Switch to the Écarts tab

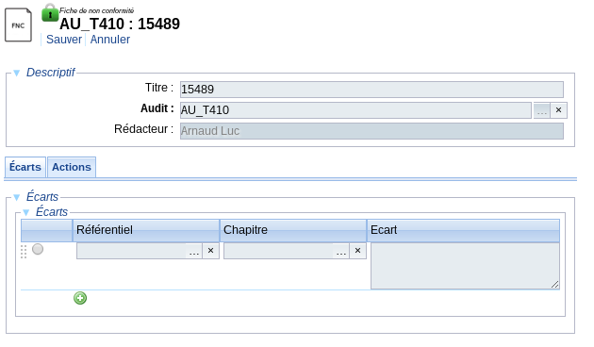(25, 167)
